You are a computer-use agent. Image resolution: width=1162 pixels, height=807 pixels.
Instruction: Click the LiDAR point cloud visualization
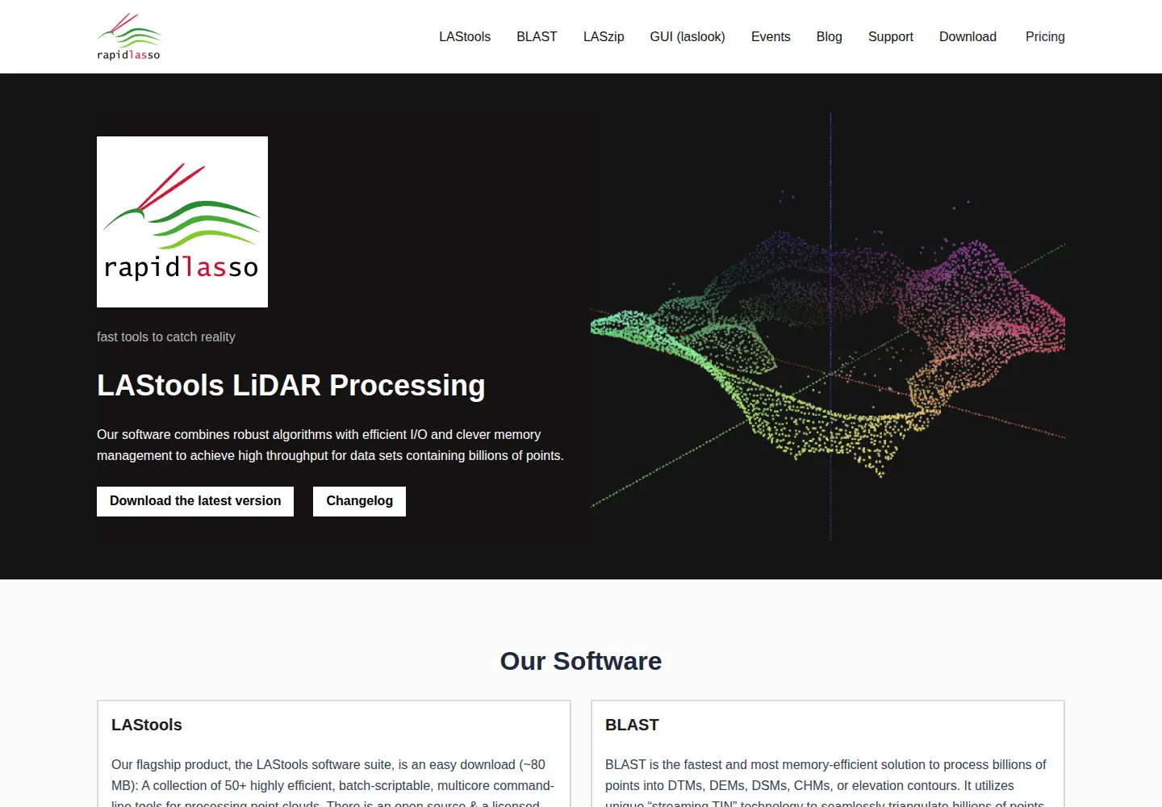click(828, 327)
